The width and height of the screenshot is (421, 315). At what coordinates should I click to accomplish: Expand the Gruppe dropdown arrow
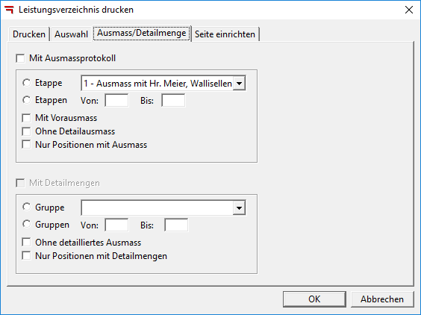pyautogui.click(x=239, y=208)
